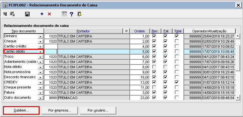Screen dimensions: 243x117
Task: Click the blue question mark help icon
Action: [71, 14]
